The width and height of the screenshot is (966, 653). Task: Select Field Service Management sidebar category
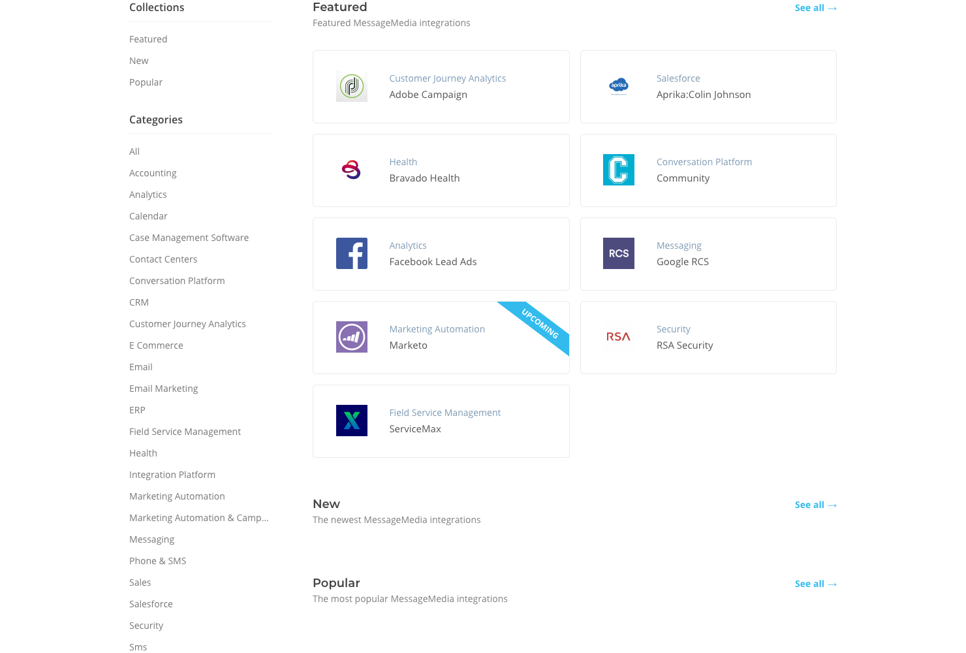185,432
